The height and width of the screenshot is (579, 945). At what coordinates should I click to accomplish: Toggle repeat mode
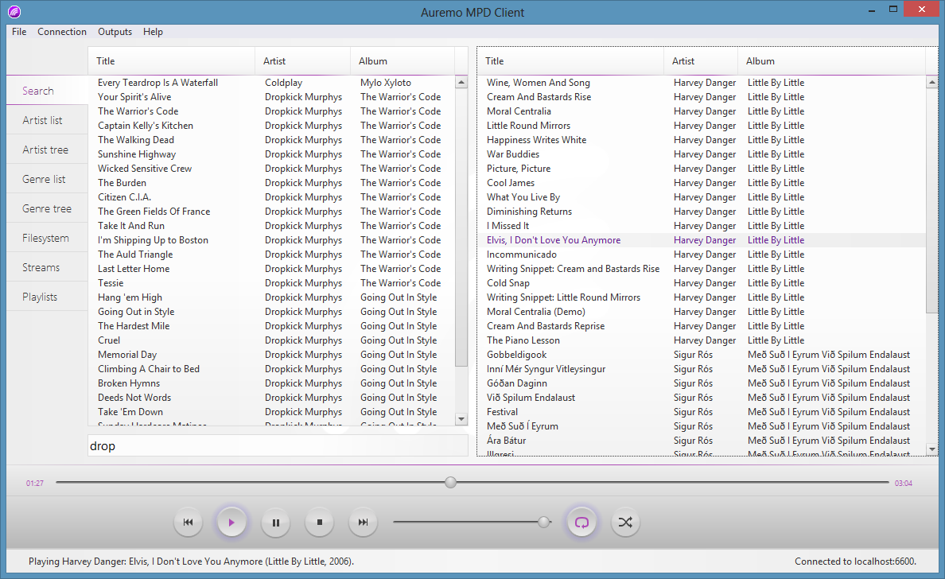581,523
